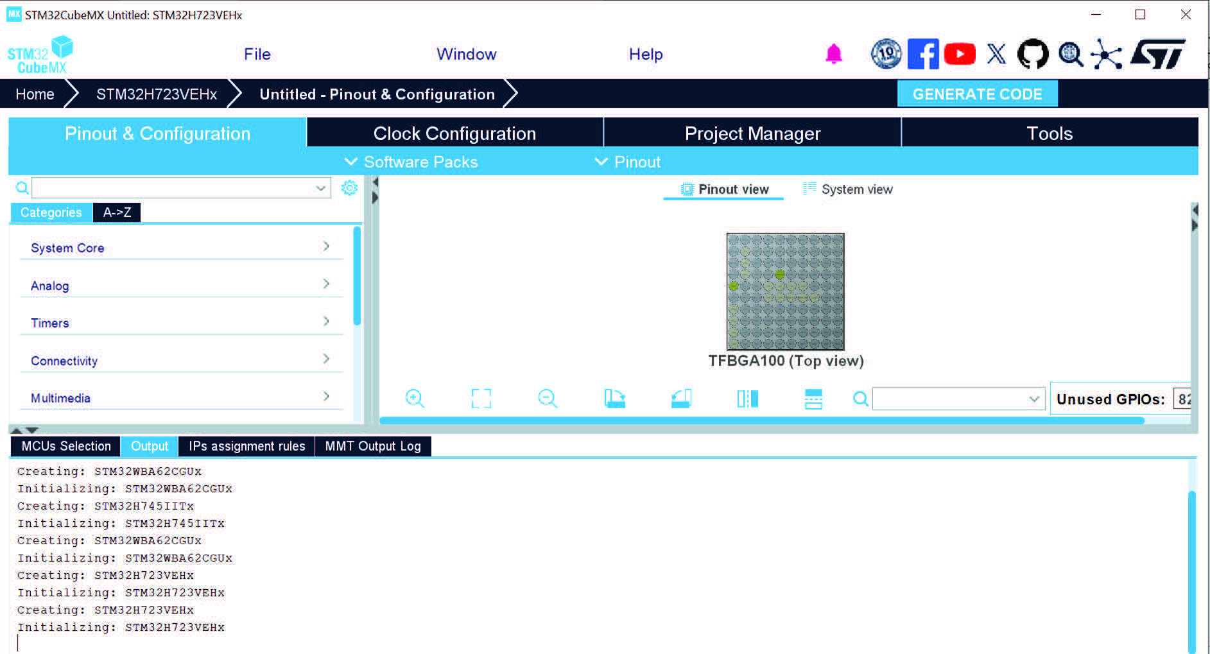Rotate the chip counter-clockwise
1210x654 pixels.
(x=681, y=399)
